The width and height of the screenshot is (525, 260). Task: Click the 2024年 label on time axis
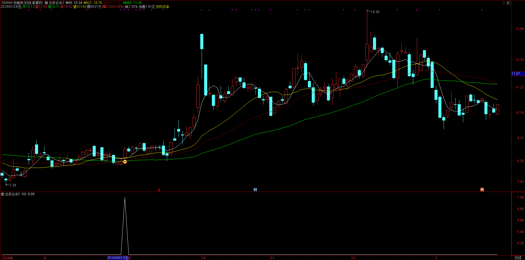[7, 258]
